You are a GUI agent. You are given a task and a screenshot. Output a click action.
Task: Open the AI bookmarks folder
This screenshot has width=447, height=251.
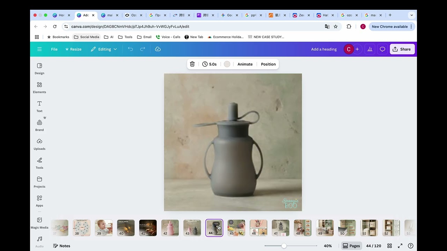(109, 37)
